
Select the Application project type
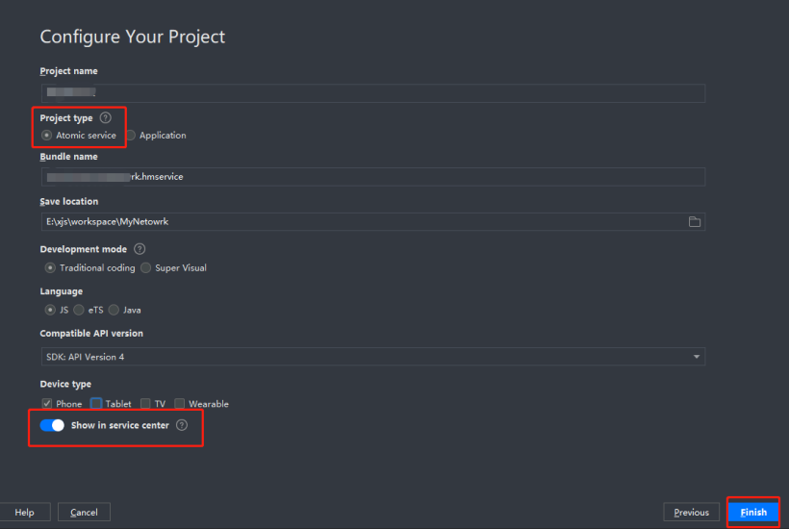click(131, 136)
